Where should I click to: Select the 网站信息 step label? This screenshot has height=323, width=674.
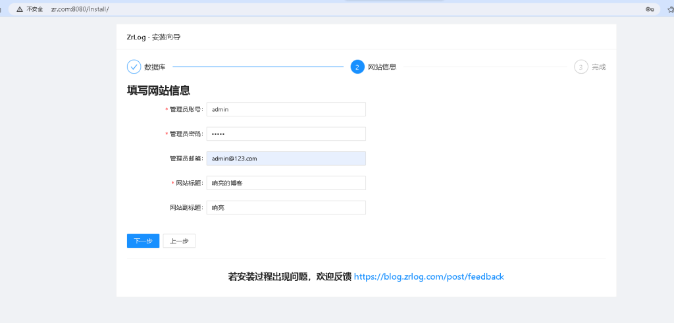pos(382,66)
